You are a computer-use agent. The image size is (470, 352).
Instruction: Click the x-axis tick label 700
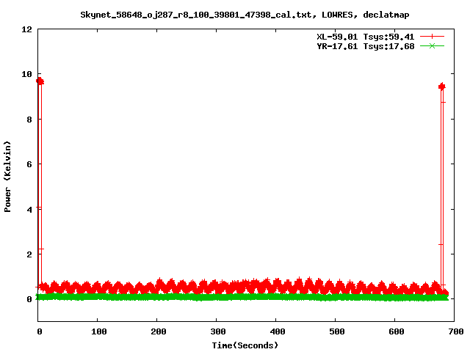pyautogui.click(x=455, y=331)
